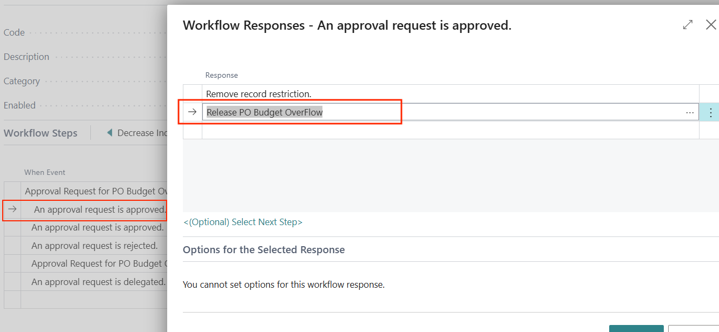
Task: Click the Decrease Indent arrow icon
Action: 110,133
